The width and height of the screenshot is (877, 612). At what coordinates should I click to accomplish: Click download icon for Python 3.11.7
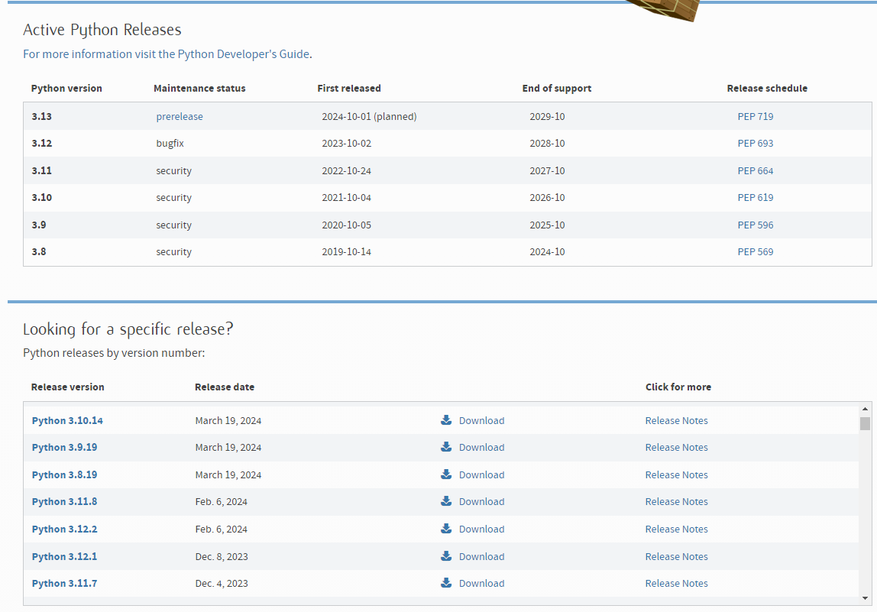[446, 583]
